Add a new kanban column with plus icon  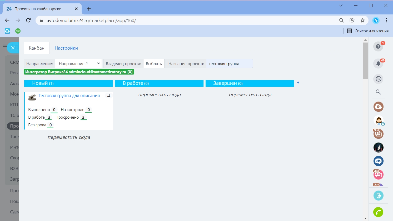point(298,83)
